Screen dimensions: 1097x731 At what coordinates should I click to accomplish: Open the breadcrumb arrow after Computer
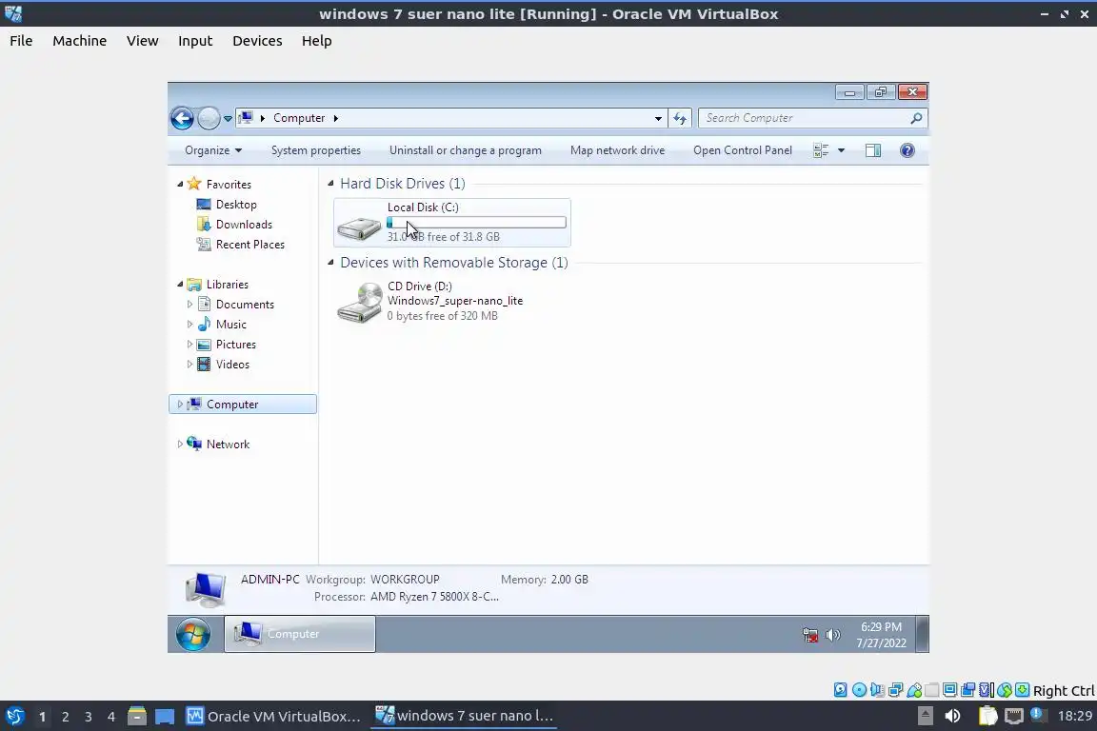(x=336, y=118)
